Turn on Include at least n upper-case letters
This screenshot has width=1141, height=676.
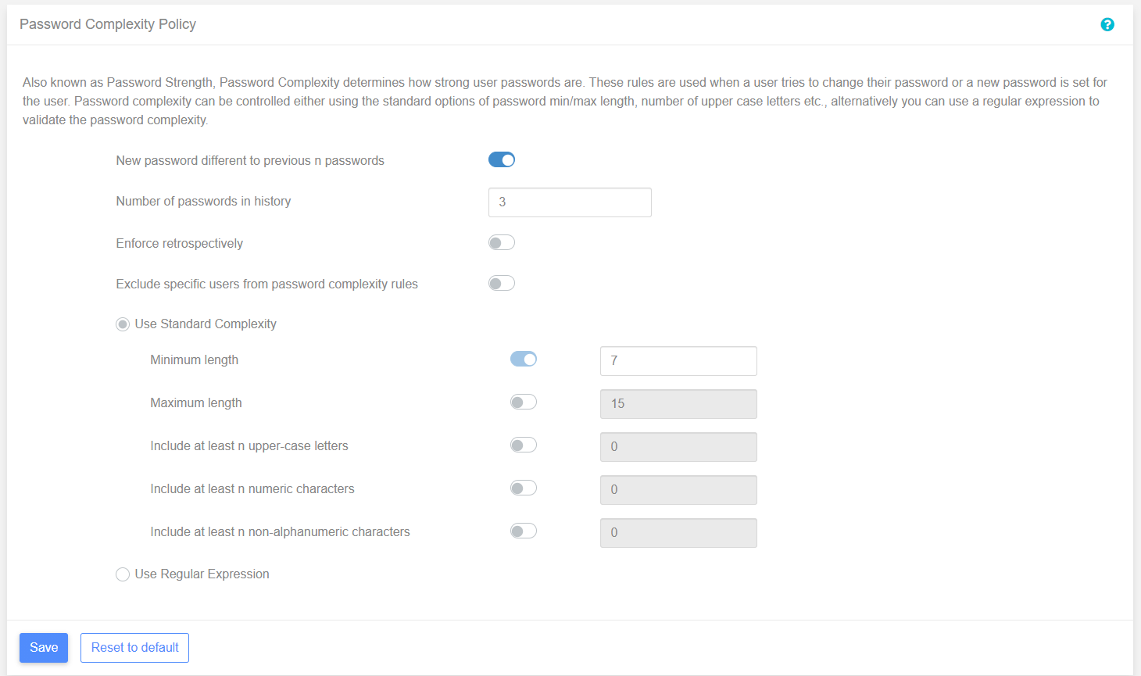(x=524, y=445)
